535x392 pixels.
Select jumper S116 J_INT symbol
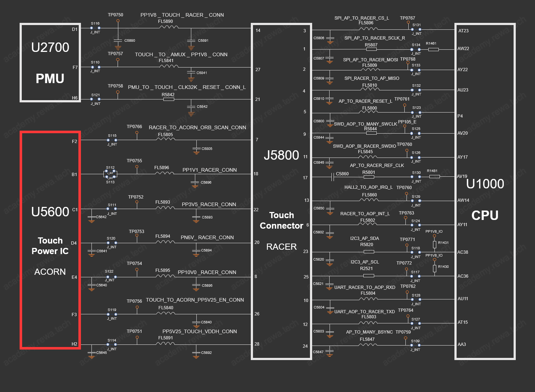tap(95, 28)
